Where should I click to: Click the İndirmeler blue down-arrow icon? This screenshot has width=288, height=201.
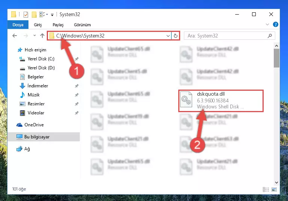point(22,86)
